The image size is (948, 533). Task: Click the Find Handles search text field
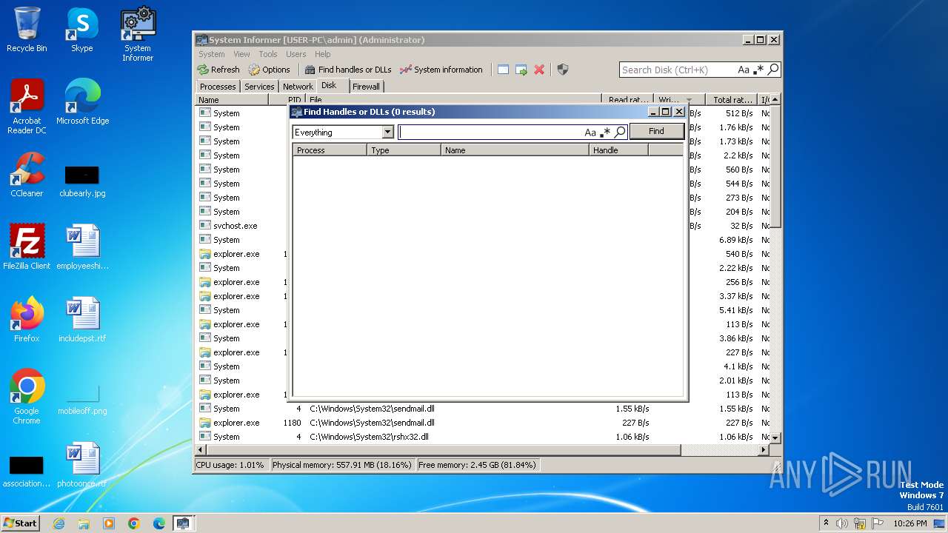tap(491, 133)
